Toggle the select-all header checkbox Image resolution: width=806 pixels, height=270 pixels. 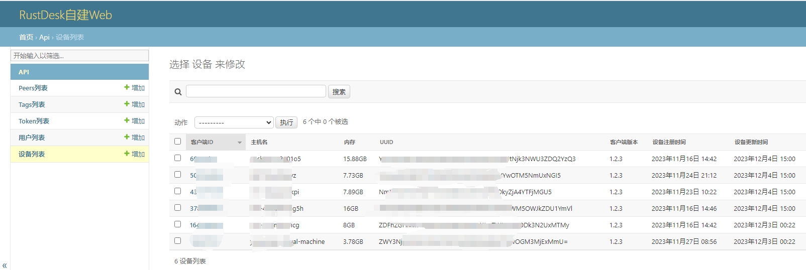pos(177,142)
